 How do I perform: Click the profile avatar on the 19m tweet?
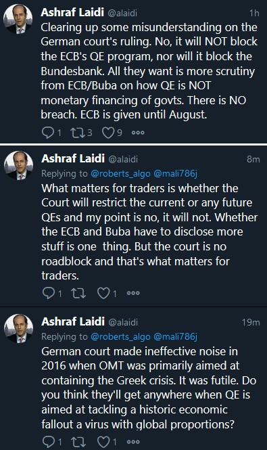click(18, 328)
